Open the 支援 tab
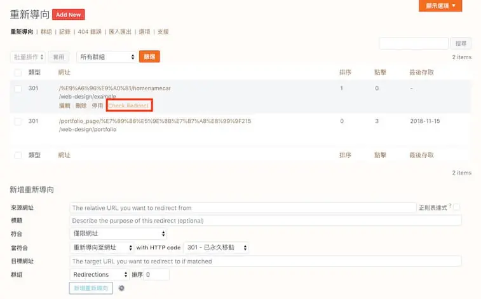The width and height of the screenshot is (481, 299). point(163,32)
